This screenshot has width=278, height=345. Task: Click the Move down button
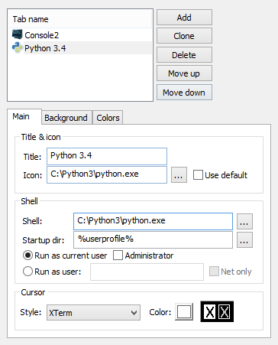(x=184, y=93)
